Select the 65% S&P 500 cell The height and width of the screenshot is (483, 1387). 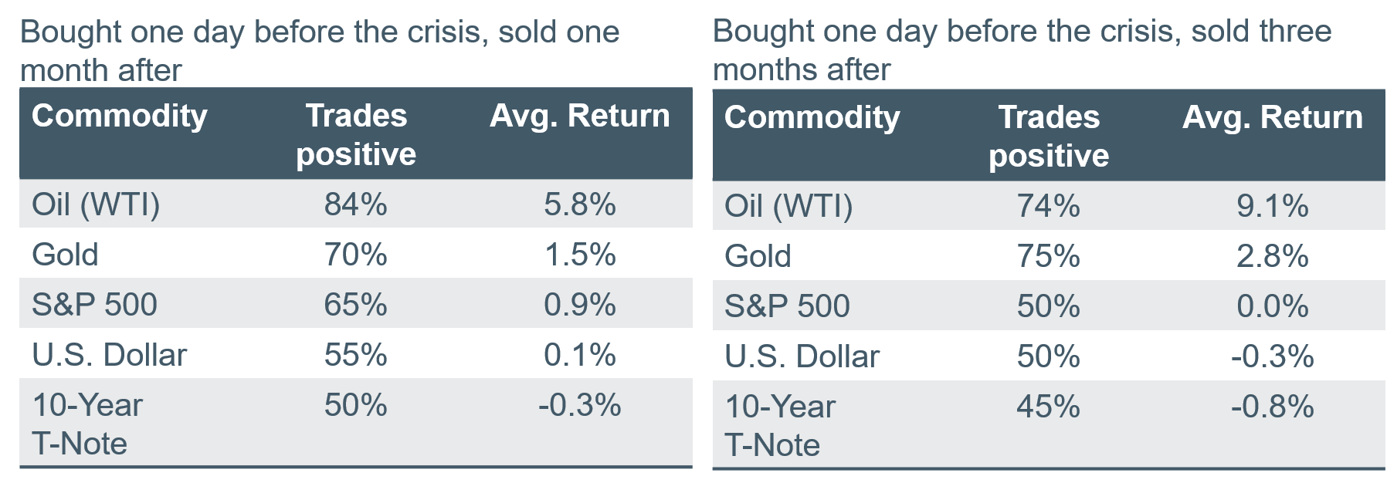point(356,305)
